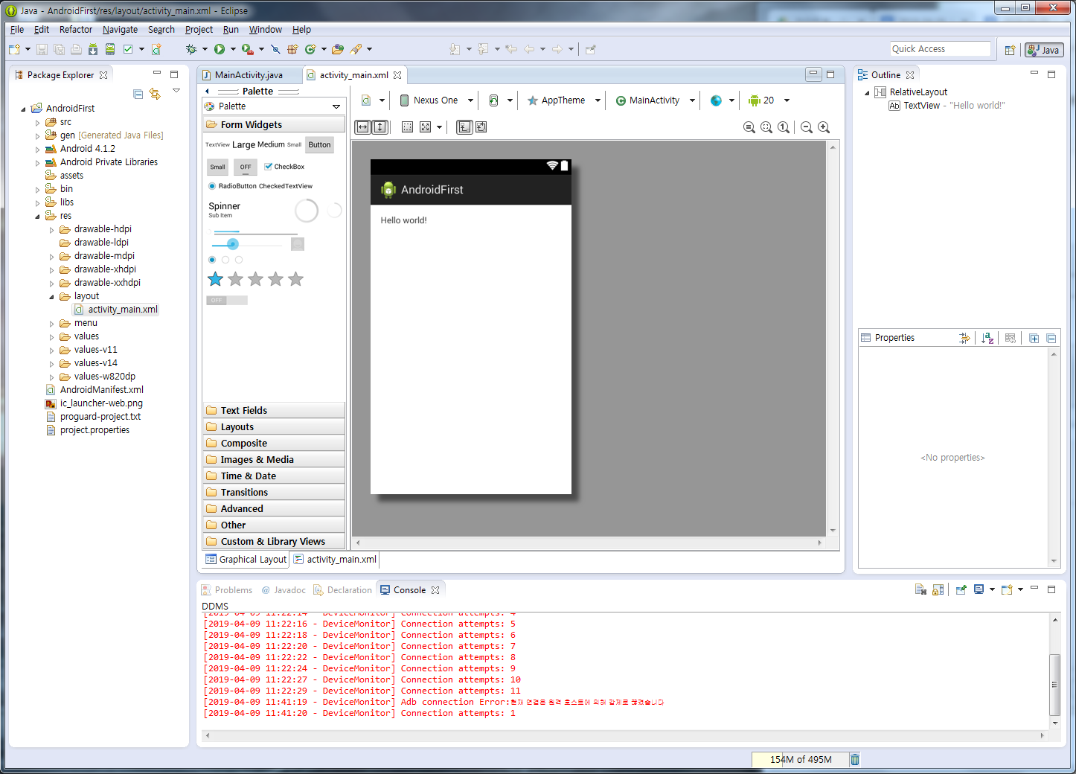Open the Advanced palette category
1076x774 pixels.
tap(274, 509)
